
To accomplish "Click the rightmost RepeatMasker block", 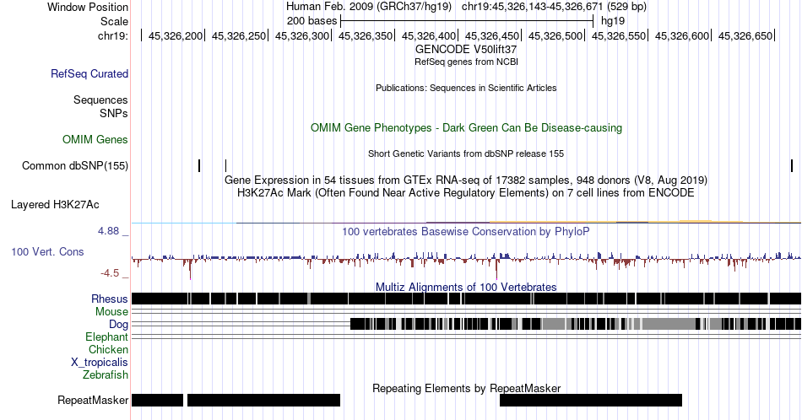I will 591,400.
